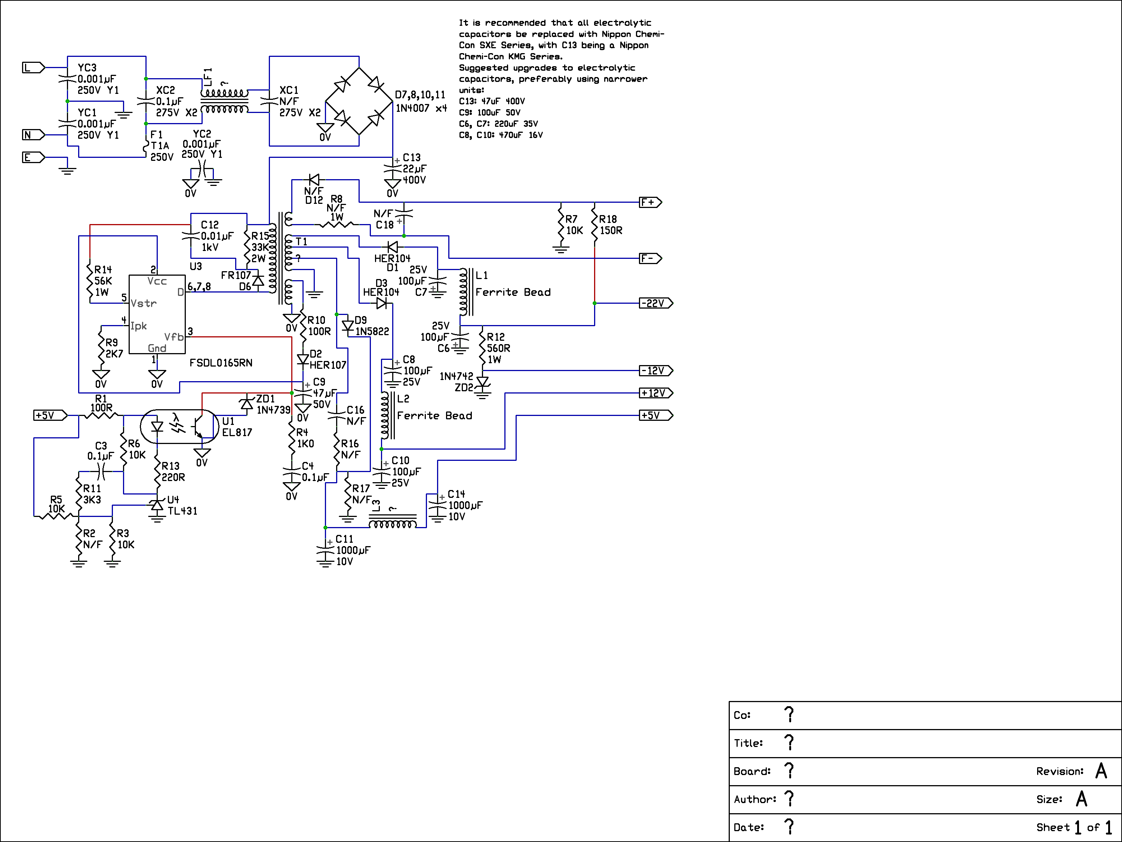Image resolution: width=1122 pixels, height=842 pixels.
Task: Click the D9 1N5822 Schottky diode
Action: tap(348, 325)
